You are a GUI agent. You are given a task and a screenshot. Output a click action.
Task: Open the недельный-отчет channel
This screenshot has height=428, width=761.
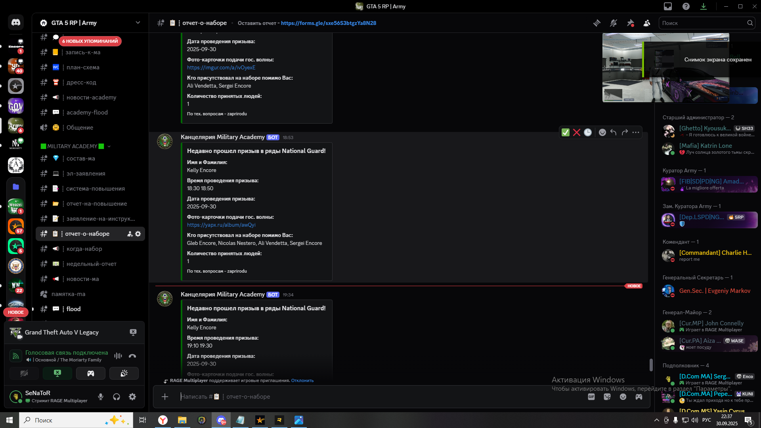[x=91, y=264]
